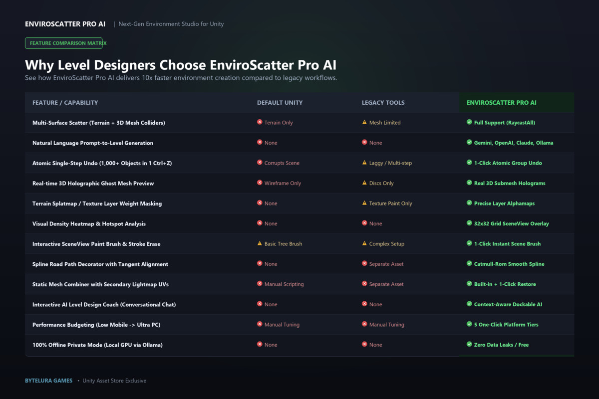
Task: Click the warning icon beside "Discs Only"
Action: point(364,183)
